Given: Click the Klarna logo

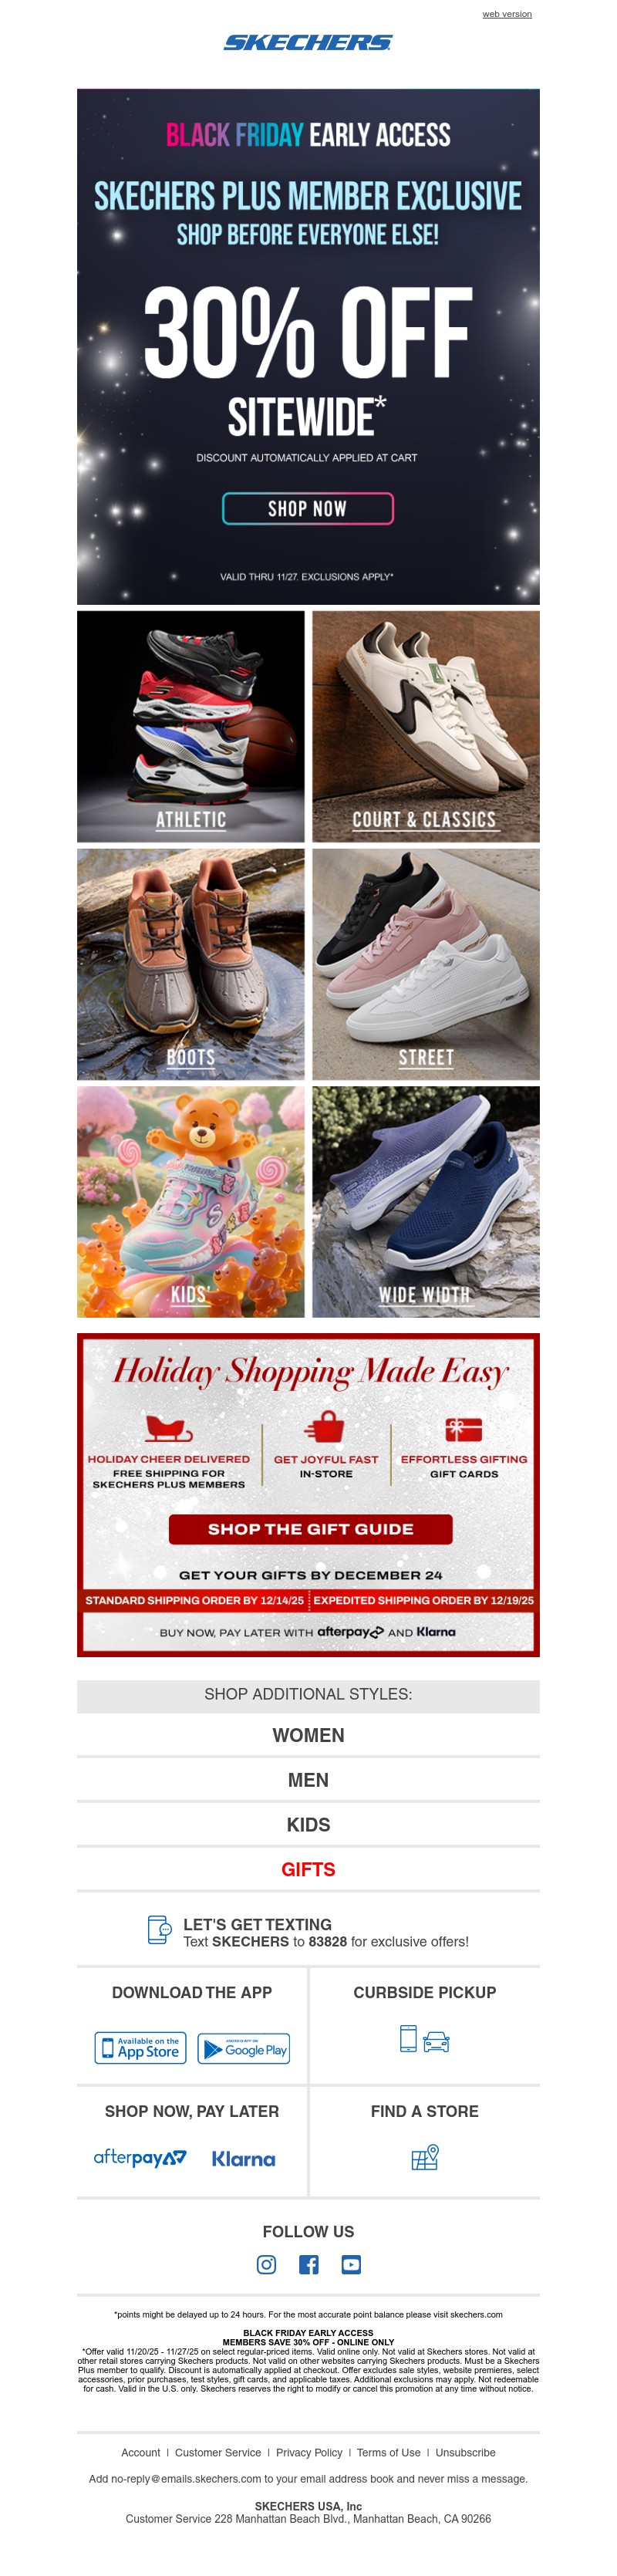Looking at the screenshot, I should (243, 2159).
